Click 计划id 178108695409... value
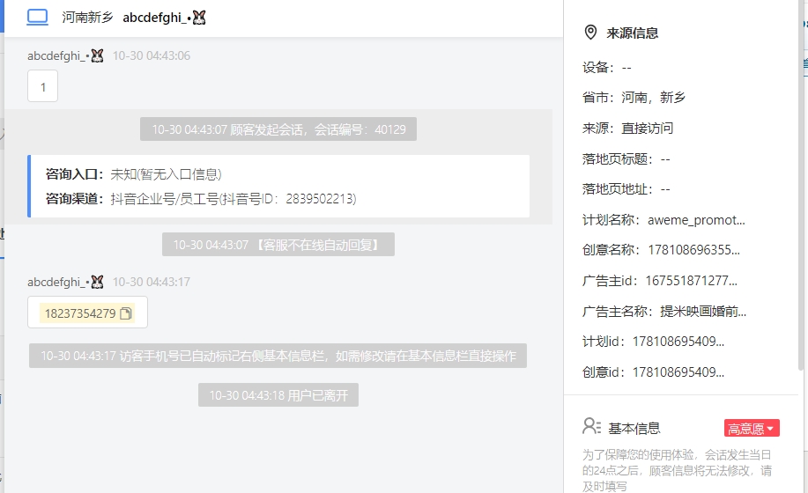808x493 pixels. pyautogui.click(x=678, y=342)
